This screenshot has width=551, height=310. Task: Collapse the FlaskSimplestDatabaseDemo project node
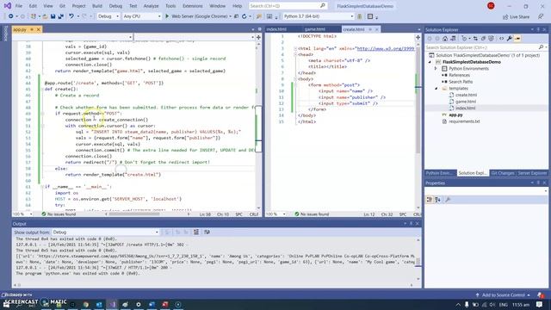coord(430,62)
